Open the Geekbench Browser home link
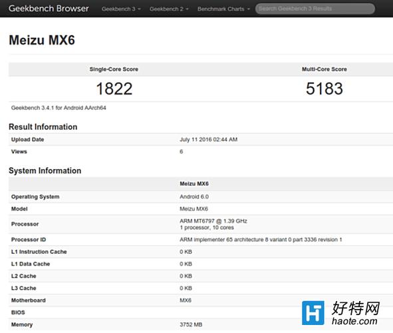The width and height of the screenshot is (393, 333). pos(49,9)
